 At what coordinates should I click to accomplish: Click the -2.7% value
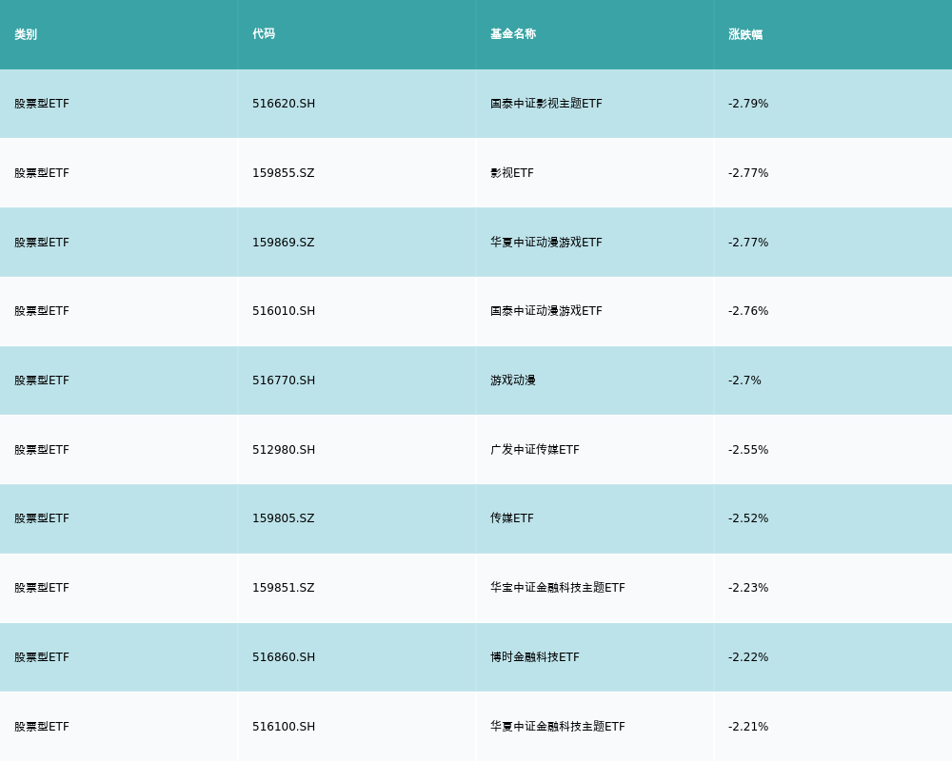point(744,380)
